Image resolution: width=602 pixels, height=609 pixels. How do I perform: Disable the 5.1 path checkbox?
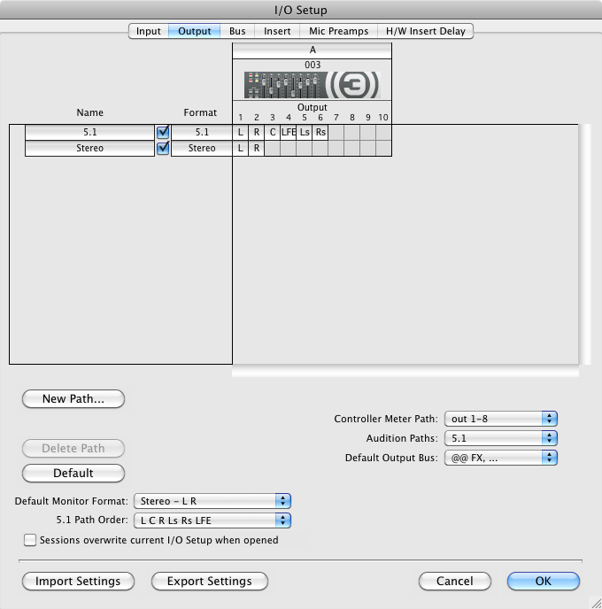162,132
